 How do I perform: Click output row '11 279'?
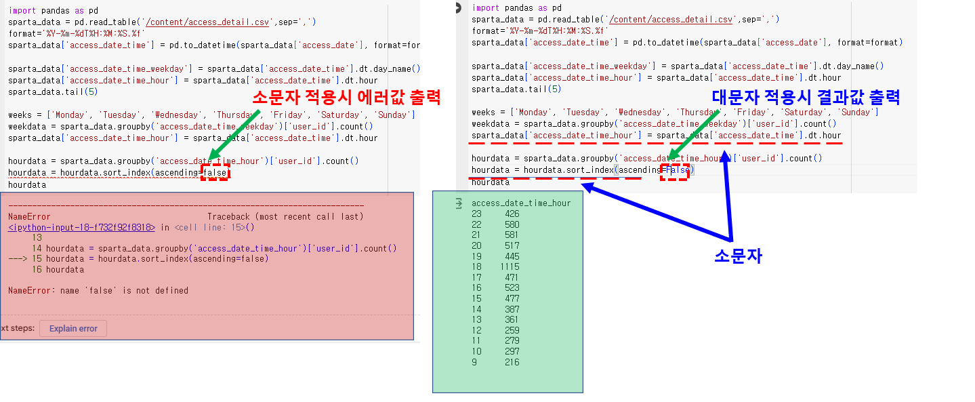coord(495,341)
